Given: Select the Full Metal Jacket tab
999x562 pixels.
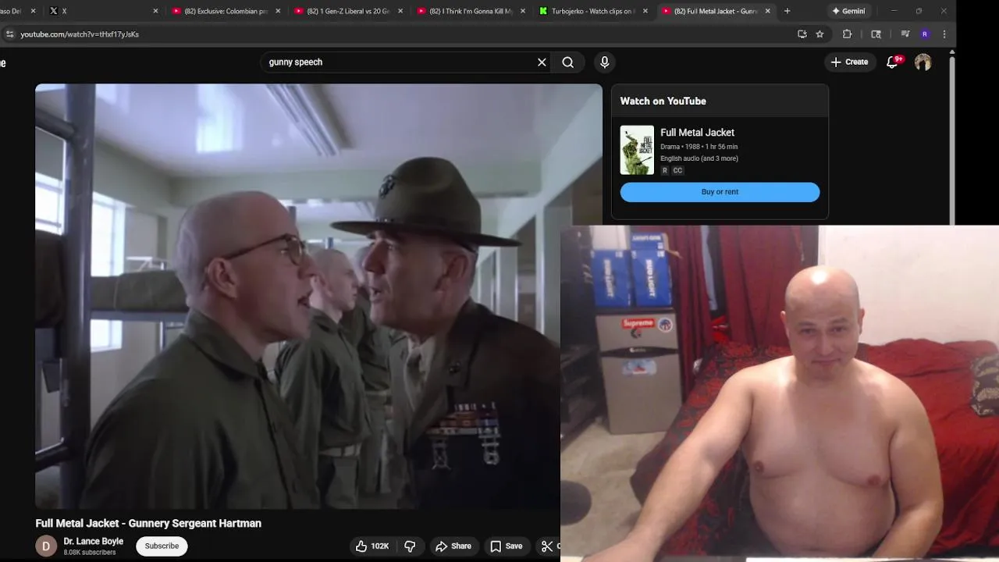Looking at the screenshot, I should coord(715,11).
